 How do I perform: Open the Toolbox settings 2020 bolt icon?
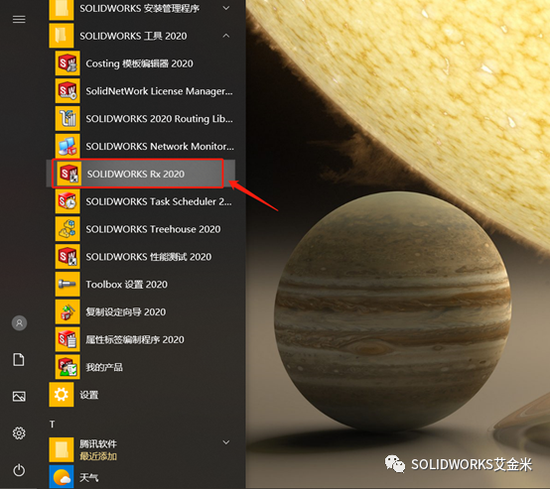coord(68,284)
